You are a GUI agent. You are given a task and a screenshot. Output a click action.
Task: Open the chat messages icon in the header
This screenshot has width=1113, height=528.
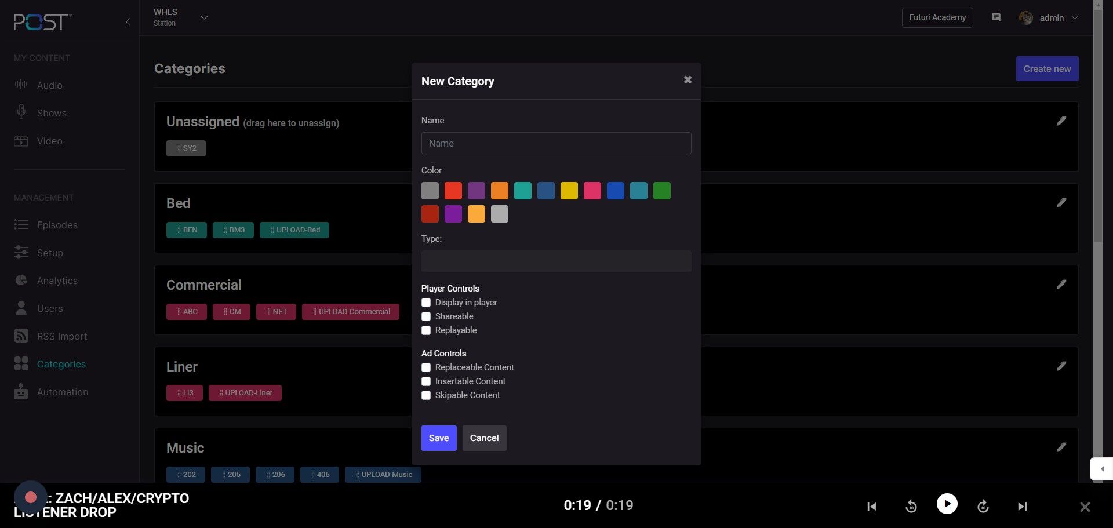(996, 17)
